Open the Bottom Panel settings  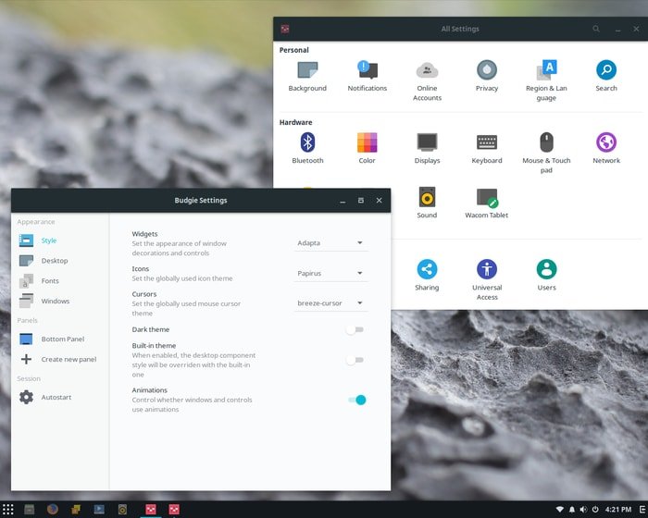62,339
